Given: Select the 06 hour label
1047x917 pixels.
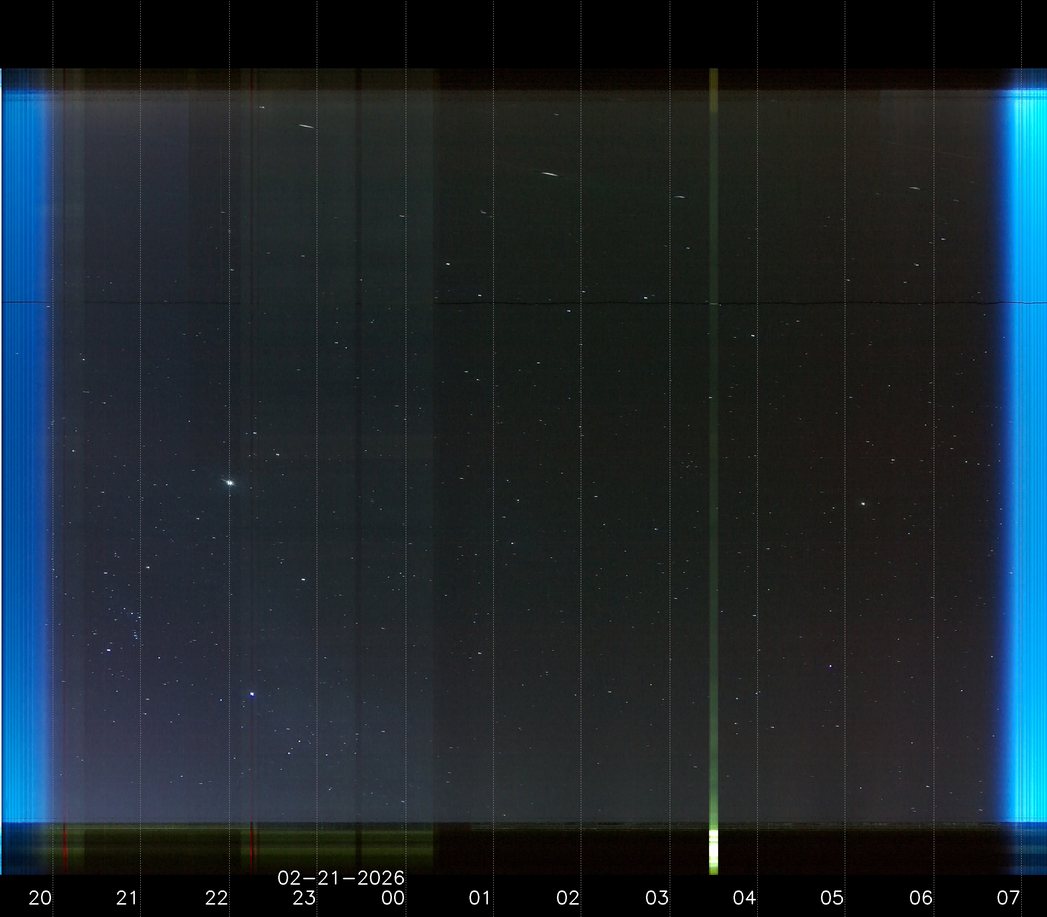Looking at the screenshot, I should pyautogui.click(x=921, y=898).
